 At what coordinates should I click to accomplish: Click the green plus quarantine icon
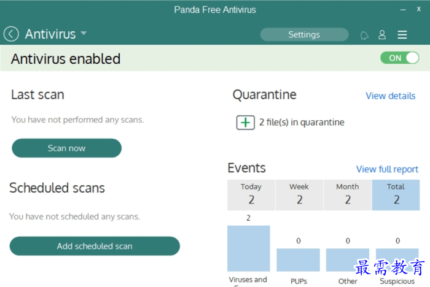pyautogui.click(x=246, y=123)
